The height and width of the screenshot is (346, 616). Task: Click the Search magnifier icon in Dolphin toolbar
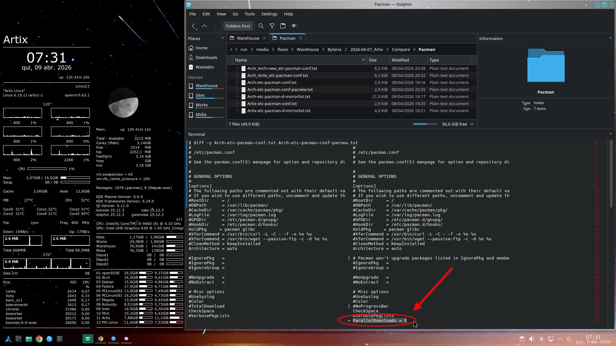click(261, 26)
